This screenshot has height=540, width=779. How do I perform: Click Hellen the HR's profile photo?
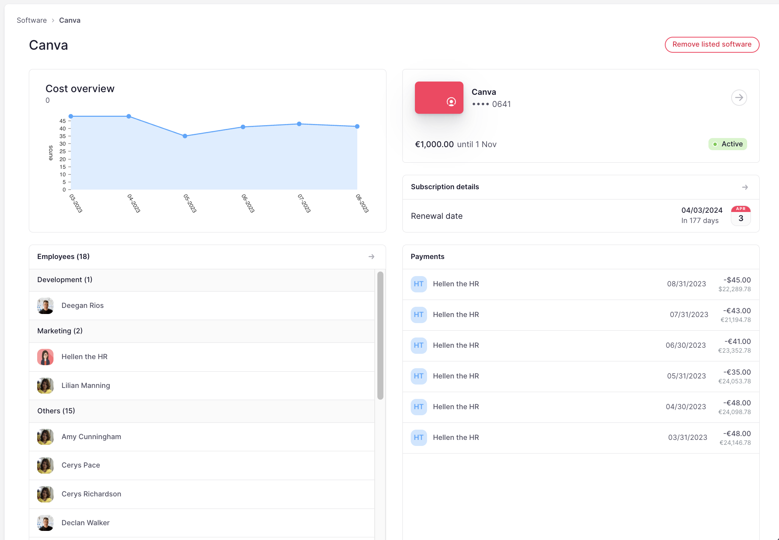coord(45,356)
